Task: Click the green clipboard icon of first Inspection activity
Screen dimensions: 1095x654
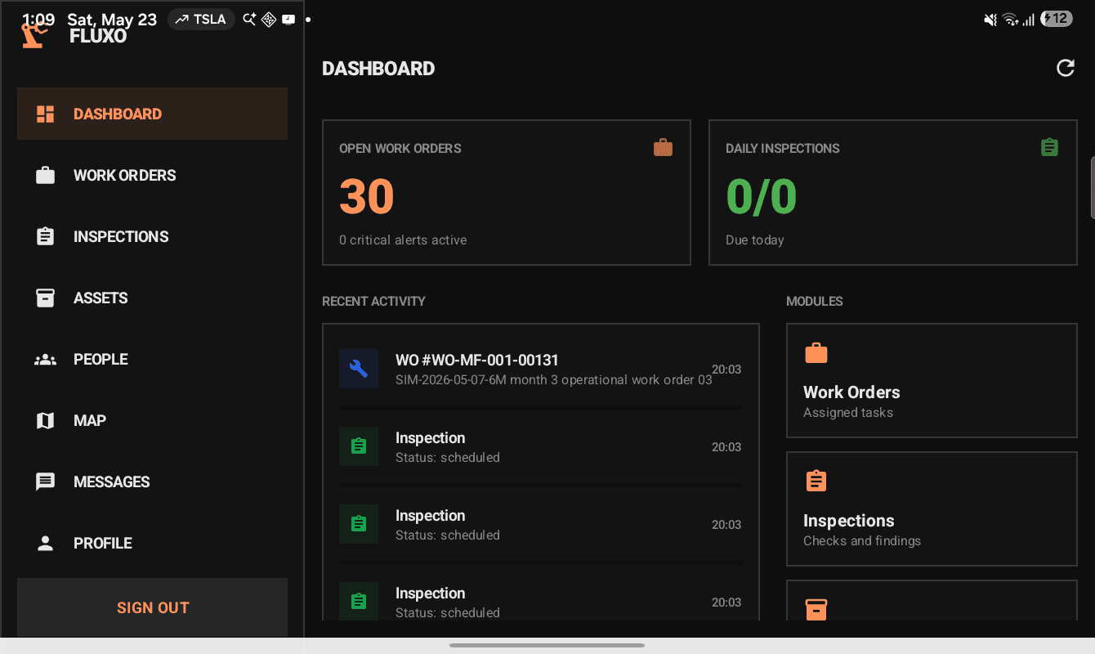Action: (x=359, y=446)
